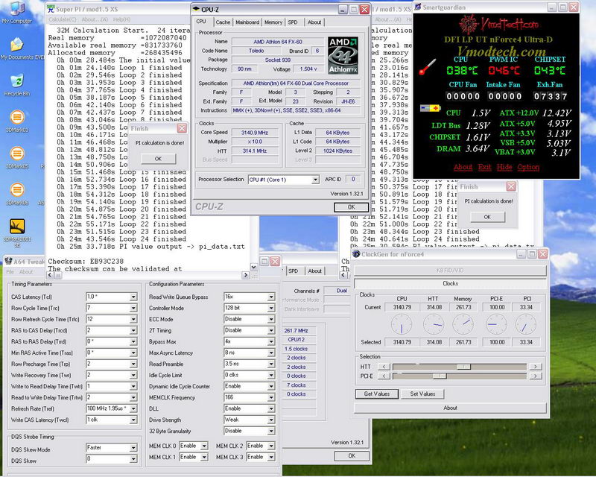Click the HTT slider in ClockGen
The height and width of the screenshot is (477, 596).
click(x=464, y=366)
